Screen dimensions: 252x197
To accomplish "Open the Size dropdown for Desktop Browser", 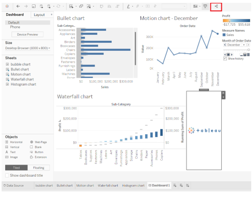I will pyautogui.click(x=27, y=48).
